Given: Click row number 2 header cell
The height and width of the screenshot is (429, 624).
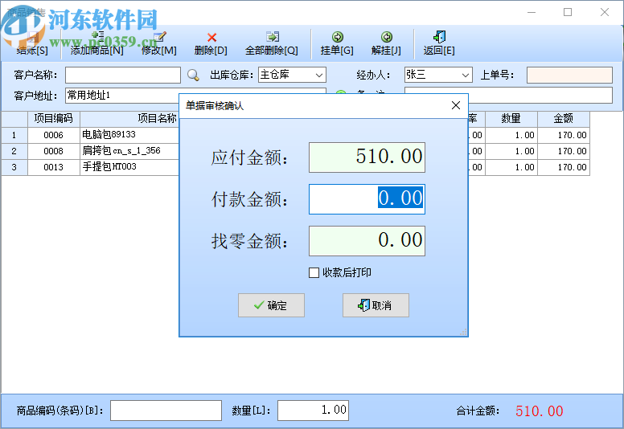Looking at the screenshot, I should (x=14, y=151).
